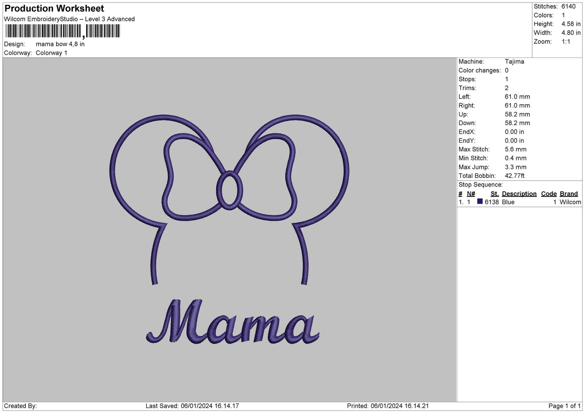Select the '58.2 mm' value in Up row

[517, 114]
